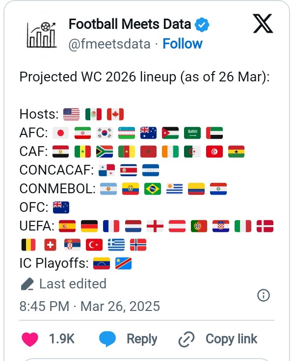Click the blue reply bubble icon
This screenshot has width=293, height=361.
pyautogui.click(x=107, y=339)
